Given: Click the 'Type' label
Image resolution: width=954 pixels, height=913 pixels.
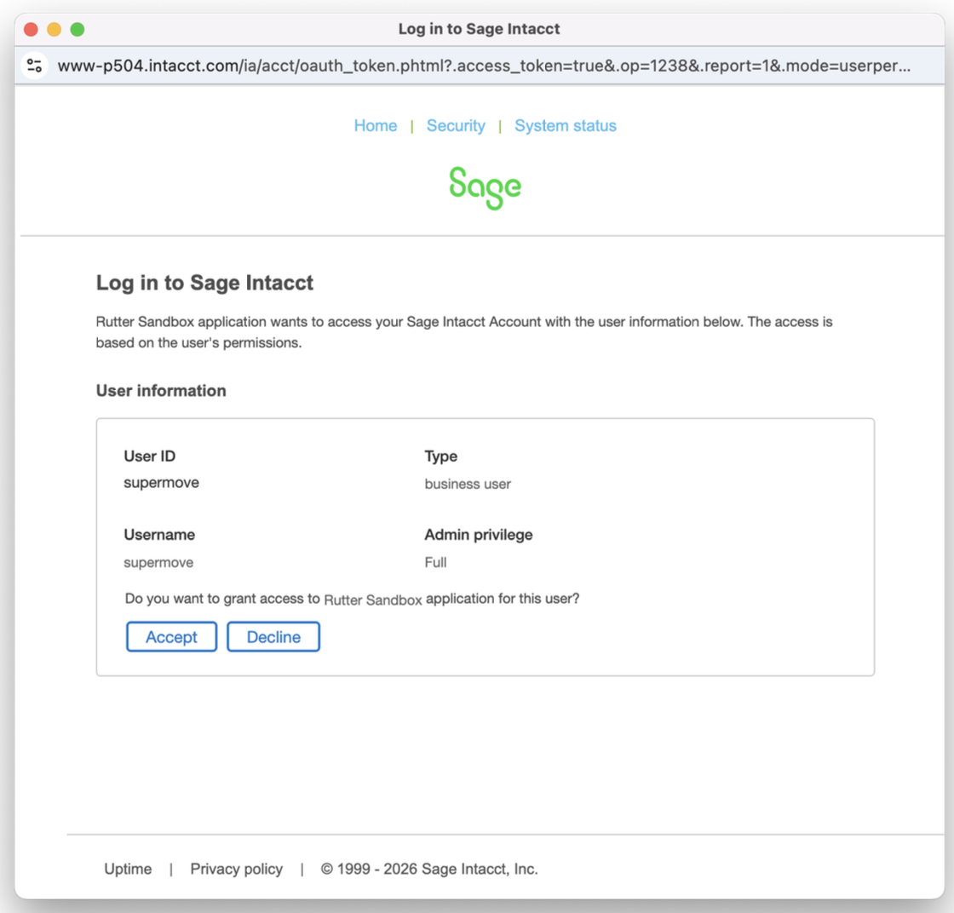Looking at the screenshot, I should 441,456.
